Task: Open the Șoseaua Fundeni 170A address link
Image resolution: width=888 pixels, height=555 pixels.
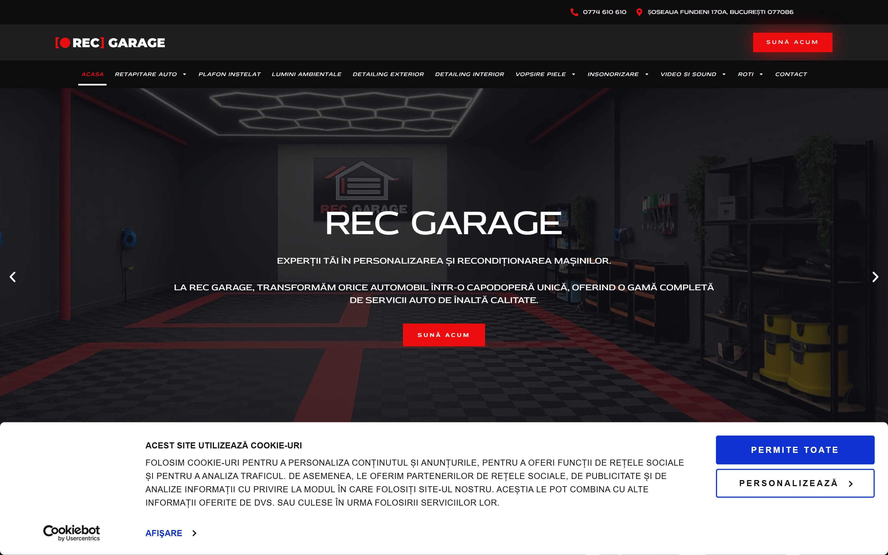Action: pos(720,12)
